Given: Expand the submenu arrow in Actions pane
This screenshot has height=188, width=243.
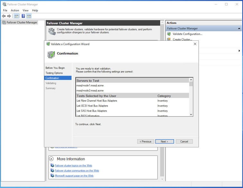Looking at the screenshot, I should click(239, 51).
